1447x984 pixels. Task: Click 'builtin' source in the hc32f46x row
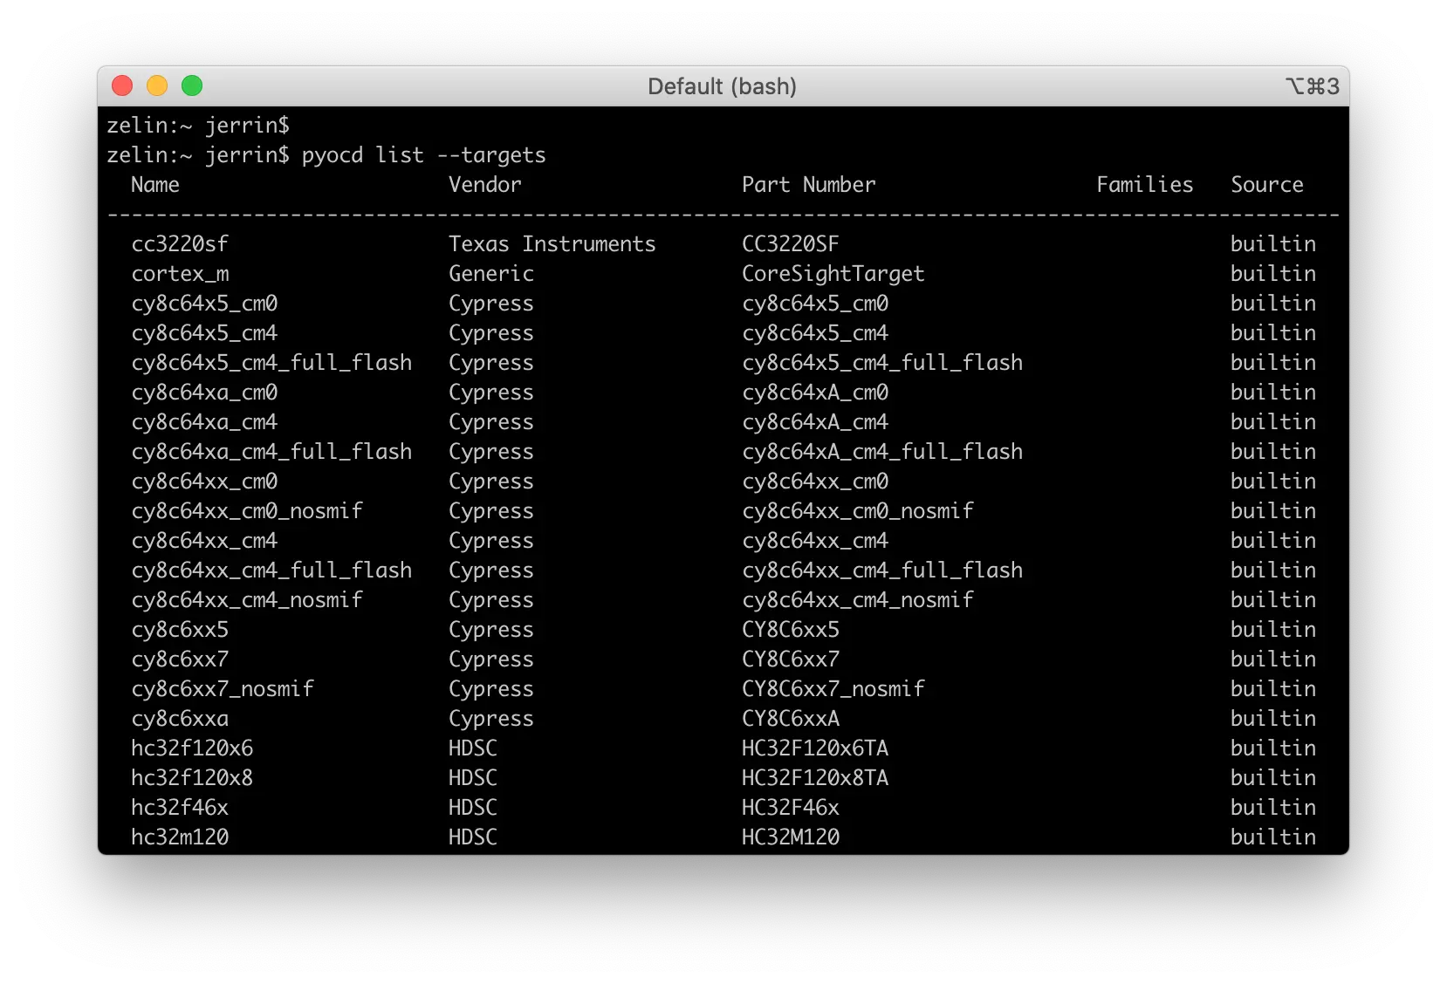pos(1273,808)
